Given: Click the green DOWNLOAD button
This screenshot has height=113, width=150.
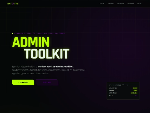Looking at the screenshot, I should [23, 82].
